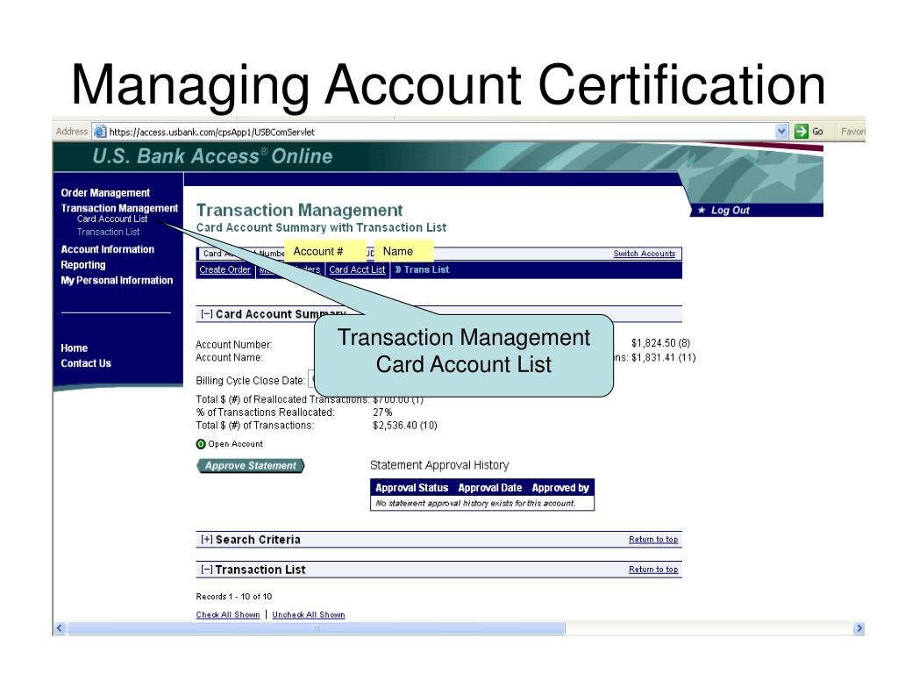Open Transaction List submenu item
This screenshot has height=674, width=898.
pos(108,232)
